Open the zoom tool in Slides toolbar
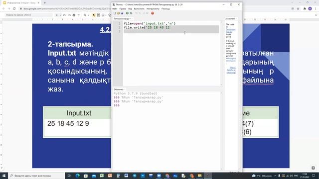 (85, 15)
